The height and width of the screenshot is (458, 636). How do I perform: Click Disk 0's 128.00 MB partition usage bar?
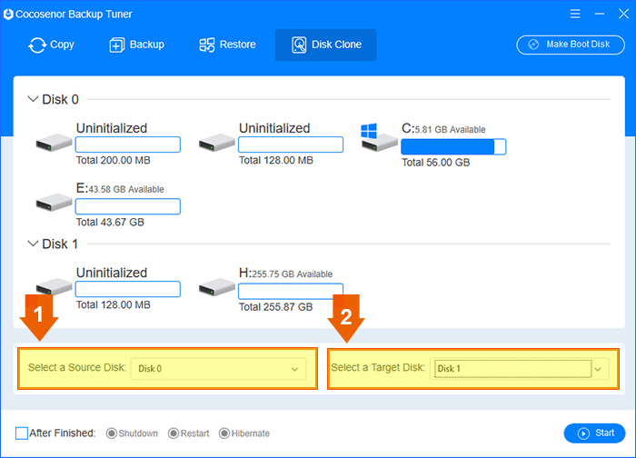tap(291, 144)
